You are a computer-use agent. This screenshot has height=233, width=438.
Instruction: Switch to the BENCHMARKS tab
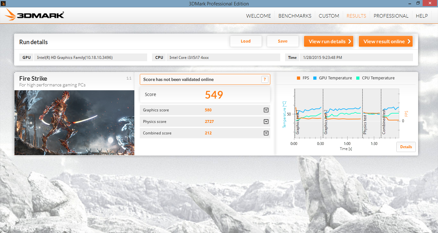(295, 16)
